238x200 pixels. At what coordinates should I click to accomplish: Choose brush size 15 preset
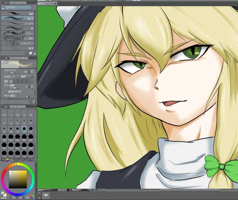[24, 129]
